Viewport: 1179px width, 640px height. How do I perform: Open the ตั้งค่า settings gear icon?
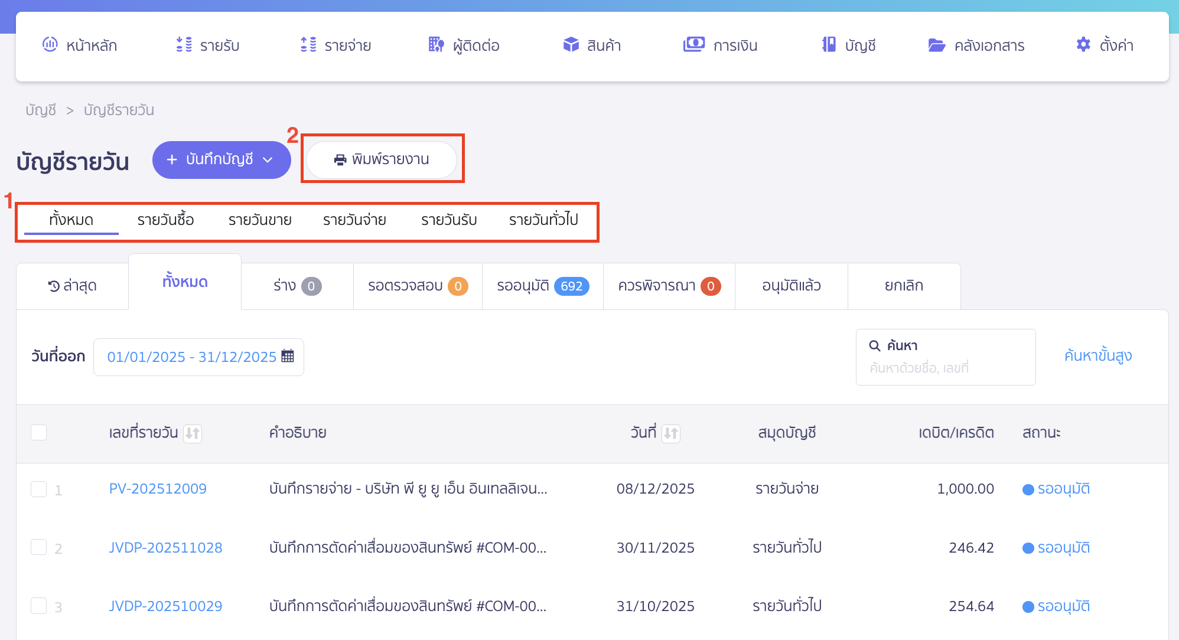coord(1083,44)
